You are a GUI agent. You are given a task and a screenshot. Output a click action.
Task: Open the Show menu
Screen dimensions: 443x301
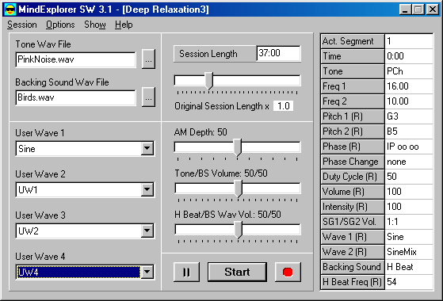95,25
